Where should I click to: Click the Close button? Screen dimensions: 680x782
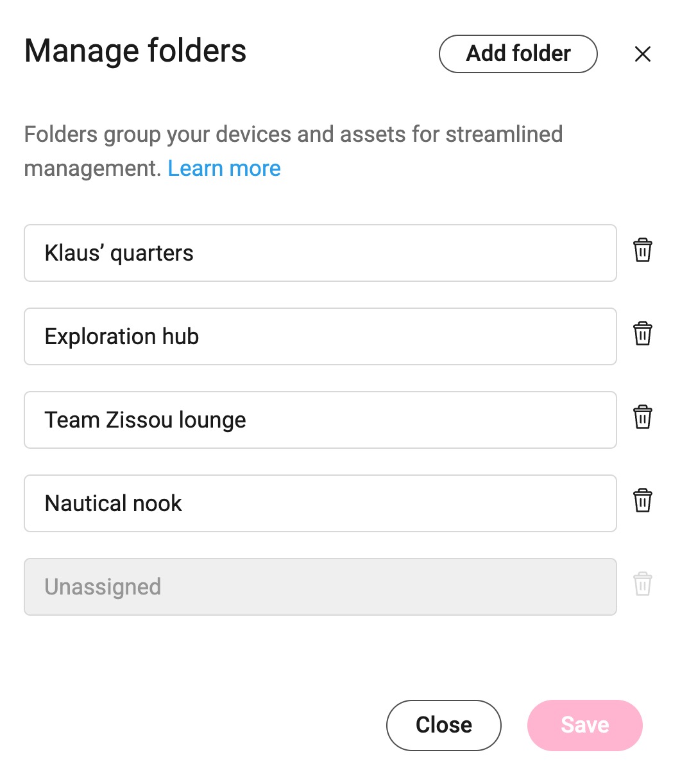tap(443, 725)
